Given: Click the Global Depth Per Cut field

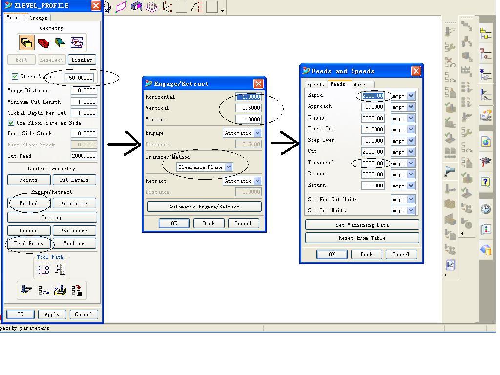Looking at the screenshot, I should tap(84, 113).
